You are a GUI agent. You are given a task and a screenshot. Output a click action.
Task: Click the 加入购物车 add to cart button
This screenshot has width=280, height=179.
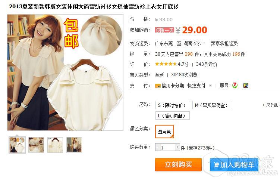coord(234,164)
